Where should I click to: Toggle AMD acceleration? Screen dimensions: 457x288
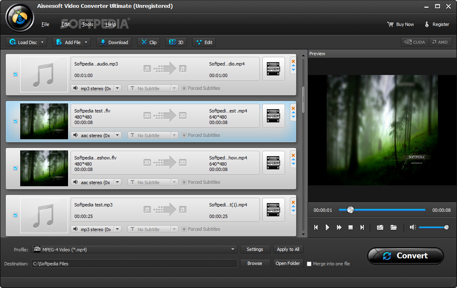(440, 42)
